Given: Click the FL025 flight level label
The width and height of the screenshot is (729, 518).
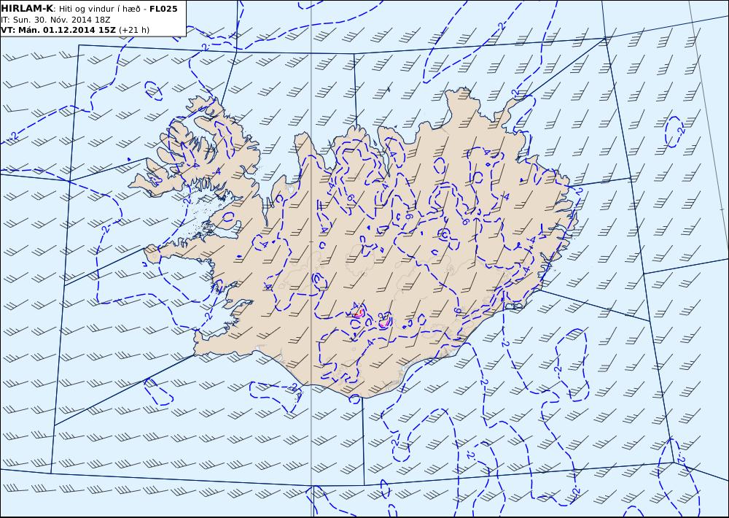Looking at the screenshot, I should click(163, 9).
